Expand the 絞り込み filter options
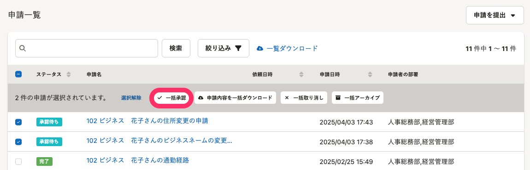Screen dimensions: 530x170 (224, 48)
